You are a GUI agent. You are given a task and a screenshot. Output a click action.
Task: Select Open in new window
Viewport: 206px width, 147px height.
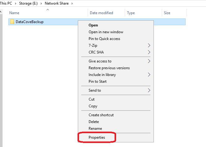[106, 32]
